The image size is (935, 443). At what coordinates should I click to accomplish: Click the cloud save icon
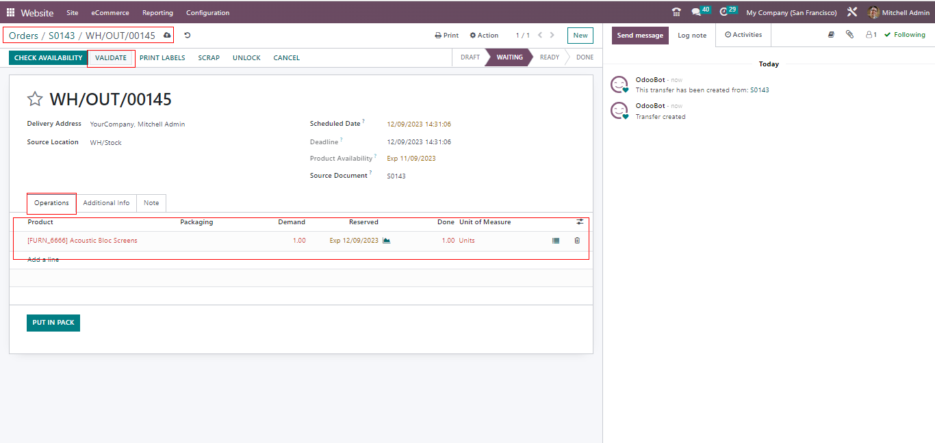click(x=167, y=36)
